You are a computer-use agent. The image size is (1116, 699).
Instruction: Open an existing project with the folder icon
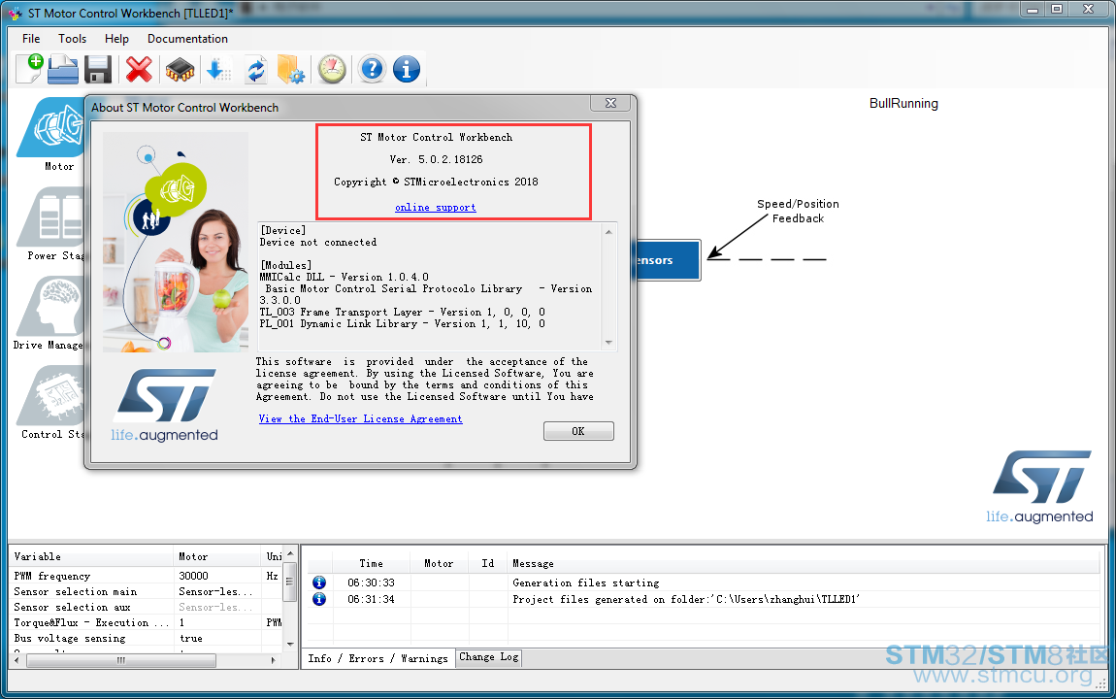[x=63, y=69]
